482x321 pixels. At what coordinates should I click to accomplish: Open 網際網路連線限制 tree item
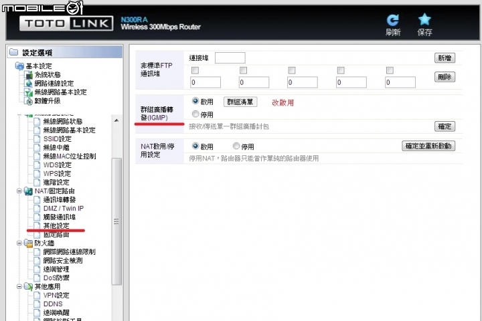(69, 252)
